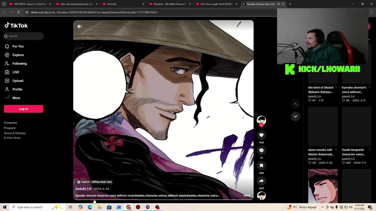The height and width of the screenshot is (211, 376).
Task: Reload the page
Action: pos(18,12)
